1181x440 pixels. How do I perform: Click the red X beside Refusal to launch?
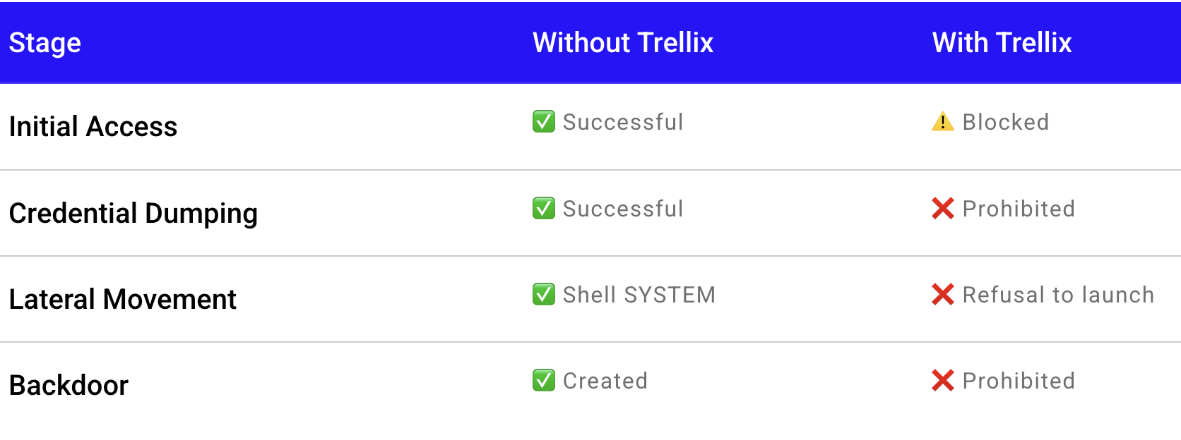[943, 294]
